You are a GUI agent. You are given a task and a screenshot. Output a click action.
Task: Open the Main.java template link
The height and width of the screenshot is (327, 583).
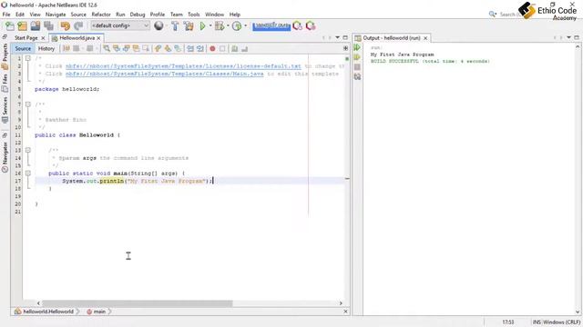164,74
